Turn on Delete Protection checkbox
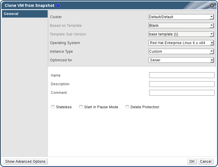This screenshot has width=218, height=167. click(x=127, y=107)
